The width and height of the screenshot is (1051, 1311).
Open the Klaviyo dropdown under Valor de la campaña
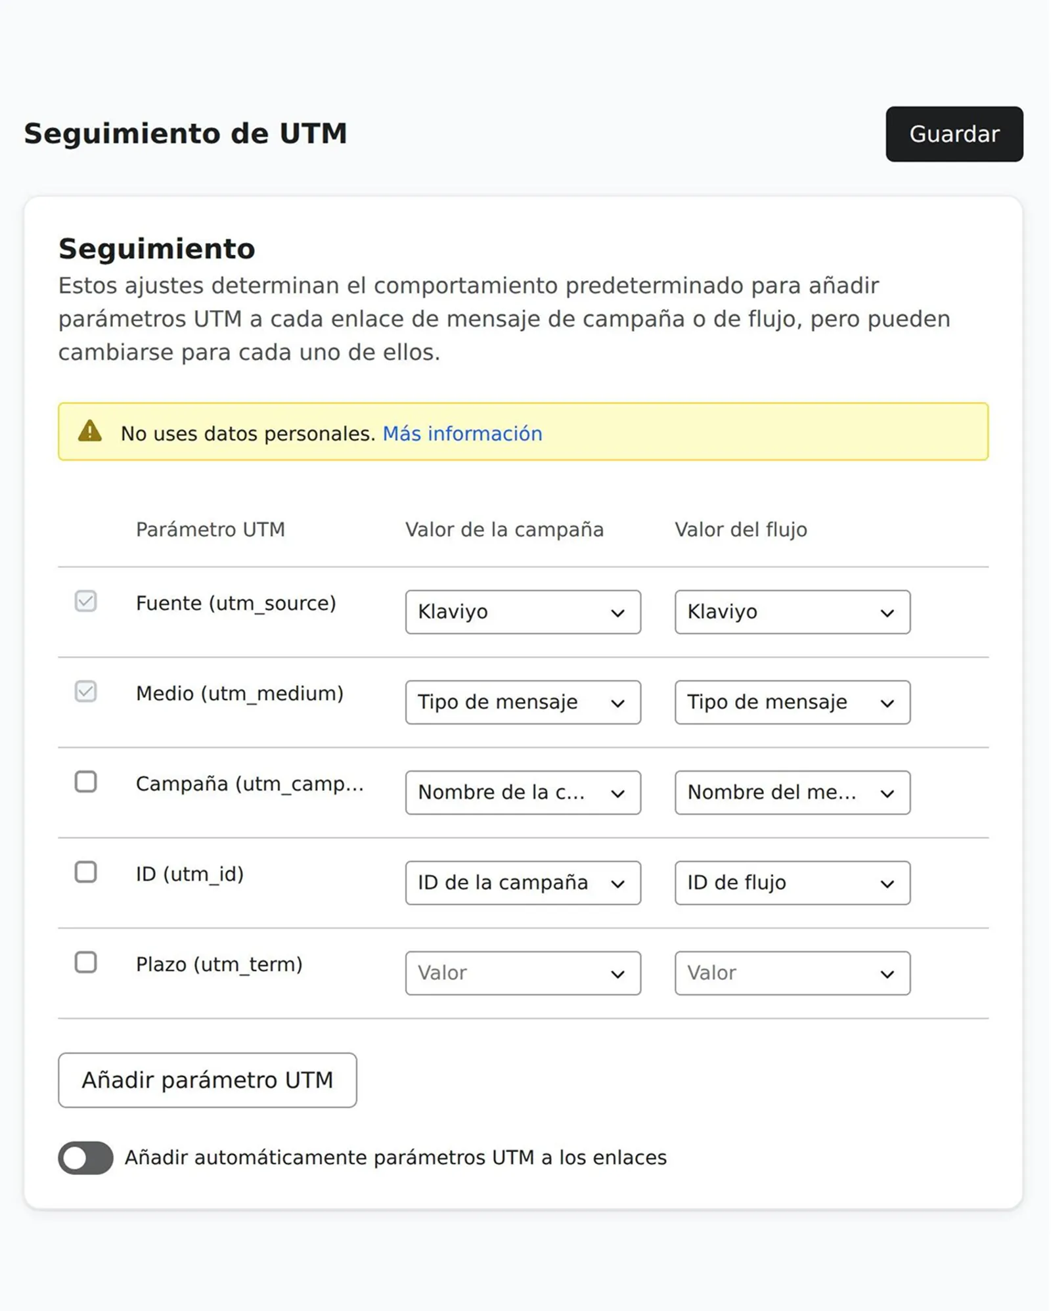522,611
